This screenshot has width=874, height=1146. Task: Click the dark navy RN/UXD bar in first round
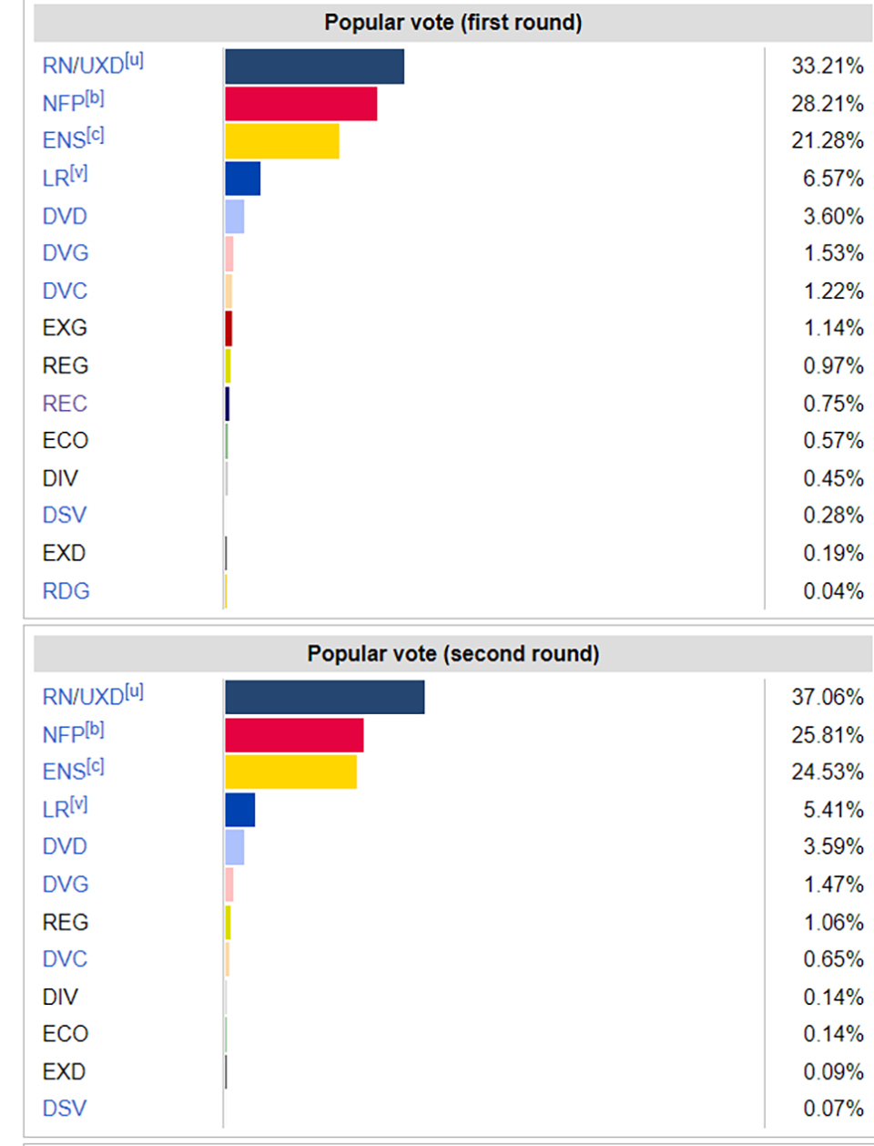point(314,67)
